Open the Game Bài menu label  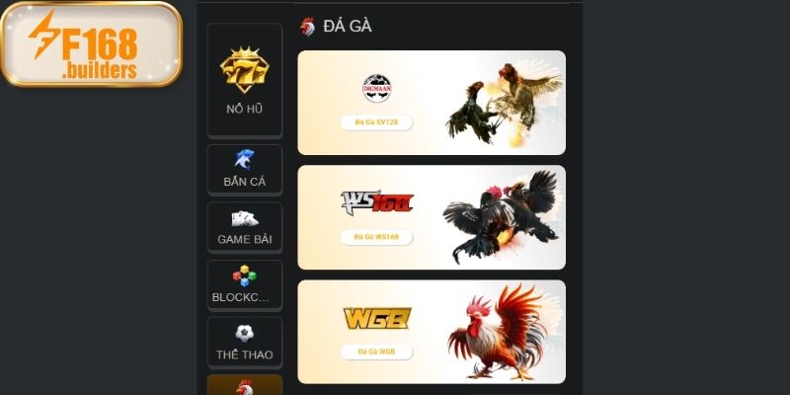coord(244,239)
